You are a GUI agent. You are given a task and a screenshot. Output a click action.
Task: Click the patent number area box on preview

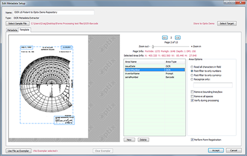(x=67, y=47)
